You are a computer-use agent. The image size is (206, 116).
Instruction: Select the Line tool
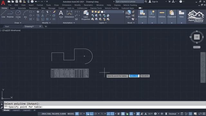pos(4,14)
